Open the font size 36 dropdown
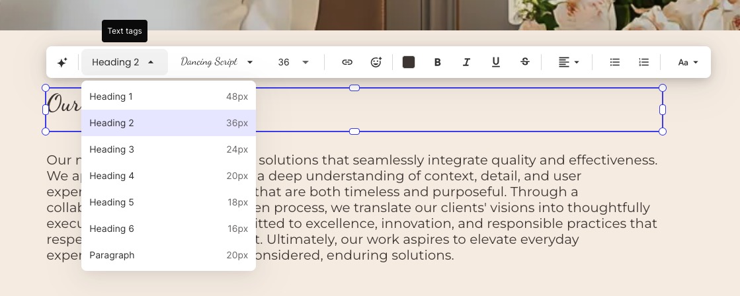 pyautogui.click(x=293, y=62)
